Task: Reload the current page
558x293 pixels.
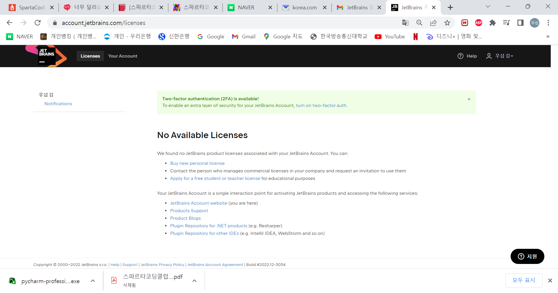Action: 37,23
